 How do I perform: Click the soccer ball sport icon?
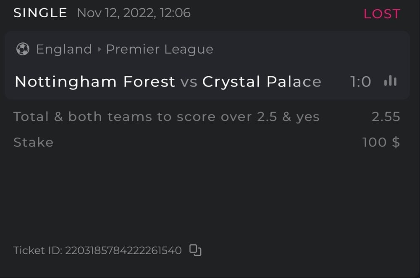coord(23,49)
